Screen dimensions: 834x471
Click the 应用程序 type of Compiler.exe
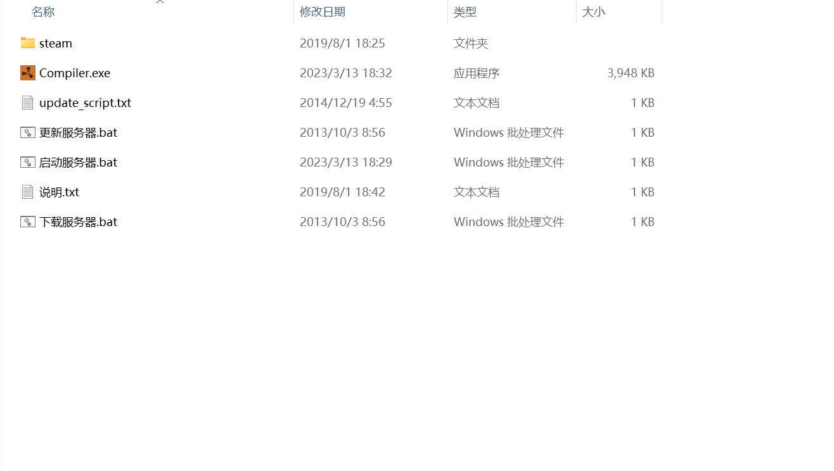pos(477,73)
